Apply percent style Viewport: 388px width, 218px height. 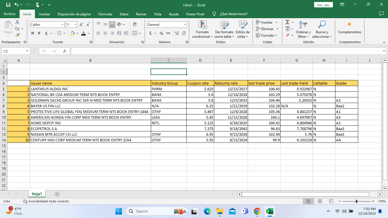click(x=161, y=33)
